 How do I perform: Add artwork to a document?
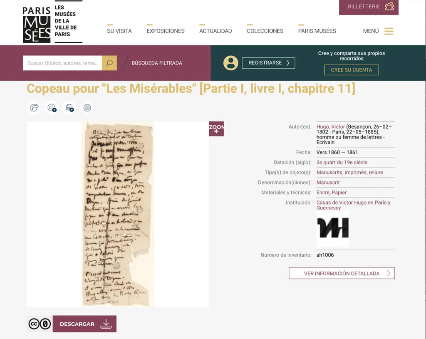(69, 108)
